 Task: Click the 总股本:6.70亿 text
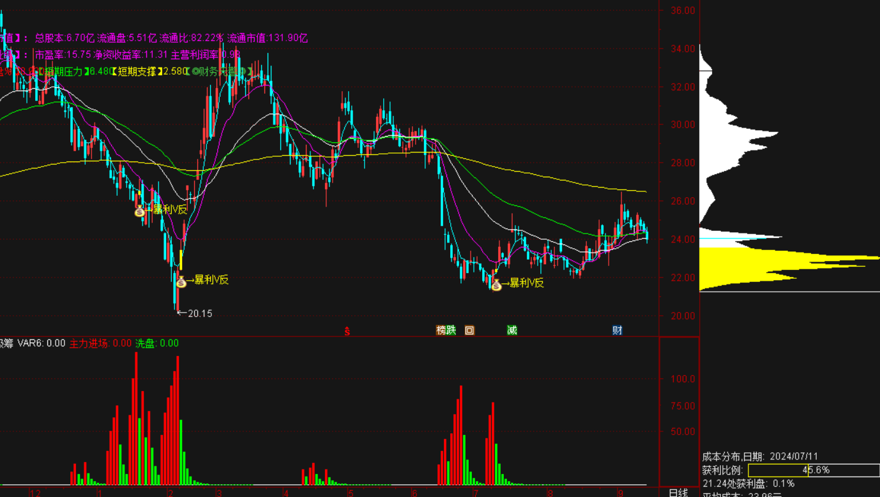pos(64,38)
